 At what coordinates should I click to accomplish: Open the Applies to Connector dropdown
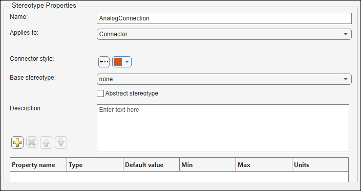point(224,34)
